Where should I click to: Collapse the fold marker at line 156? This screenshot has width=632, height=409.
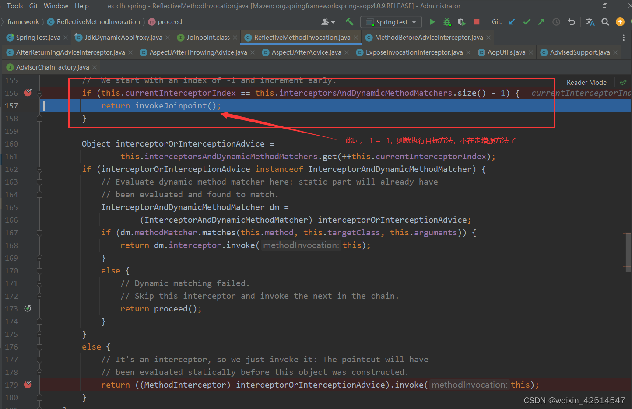39,93
